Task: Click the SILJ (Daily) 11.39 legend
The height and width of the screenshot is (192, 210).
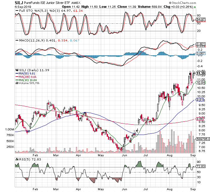Action: pyautogui.click(x=34, y=70)
